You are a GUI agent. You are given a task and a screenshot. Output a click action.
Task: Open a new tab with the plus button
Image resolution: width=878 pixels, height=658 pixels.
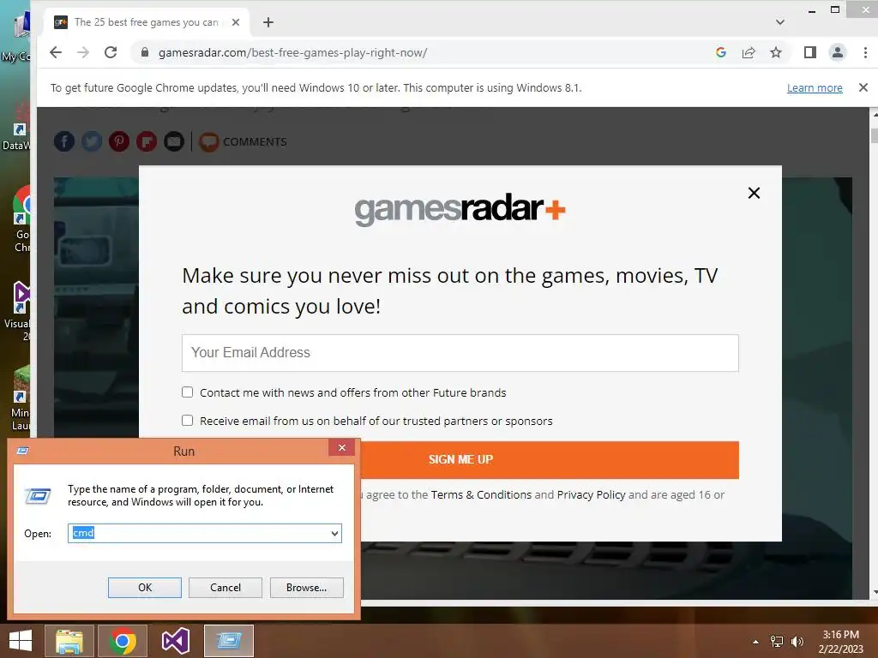(x=268, y=22)
